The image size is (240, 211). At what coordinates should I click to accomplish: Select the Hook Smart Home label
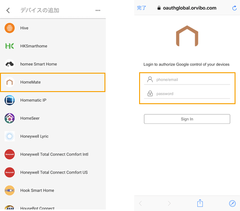(37, 190)
